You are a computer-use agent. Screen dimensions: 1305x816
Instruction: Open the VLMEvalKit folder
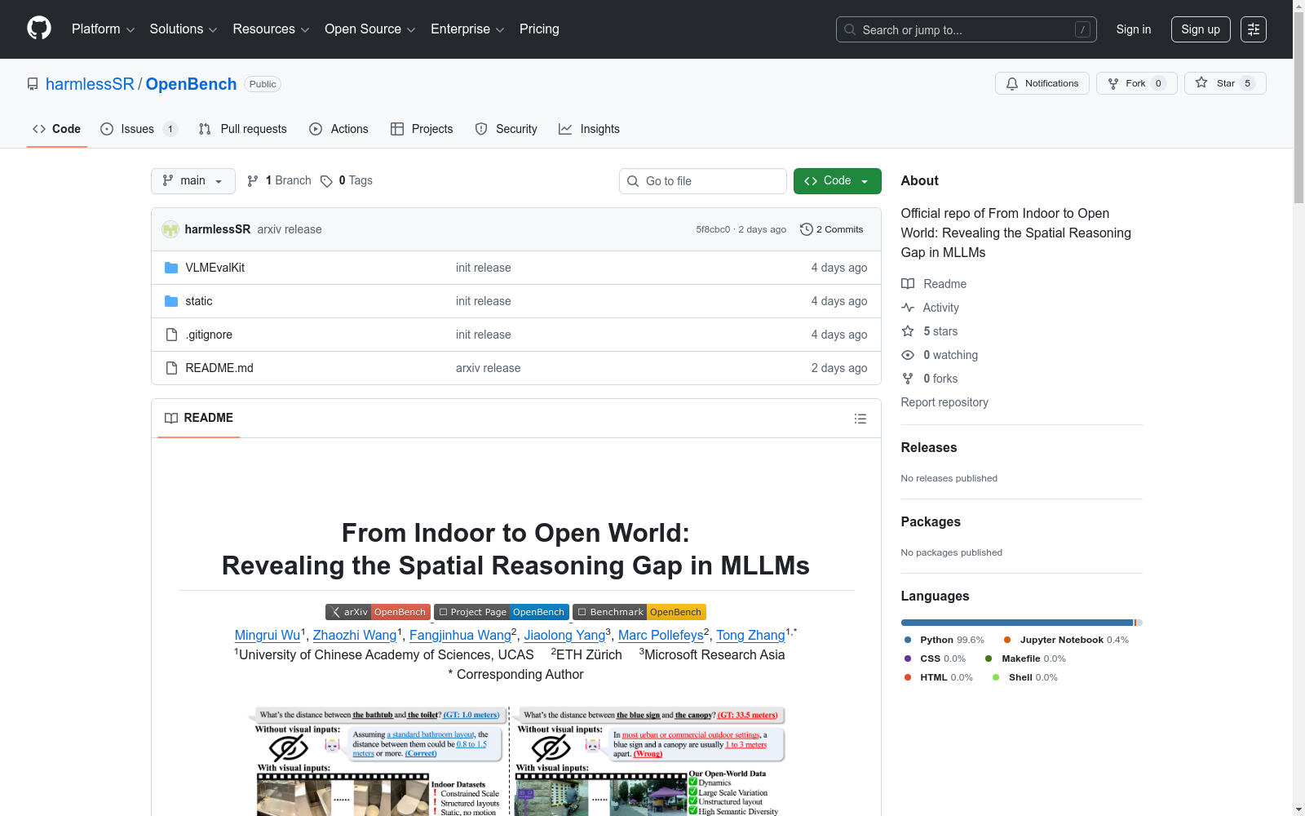pos(215,268)
